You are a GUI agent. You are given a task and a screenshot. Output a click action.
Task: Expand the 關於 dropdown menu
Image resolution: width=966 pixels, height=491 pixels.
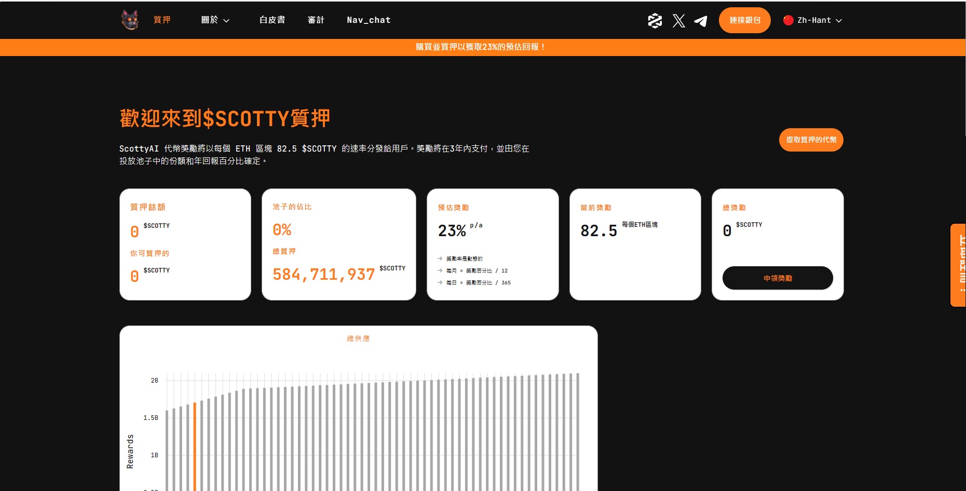[215, 20]
